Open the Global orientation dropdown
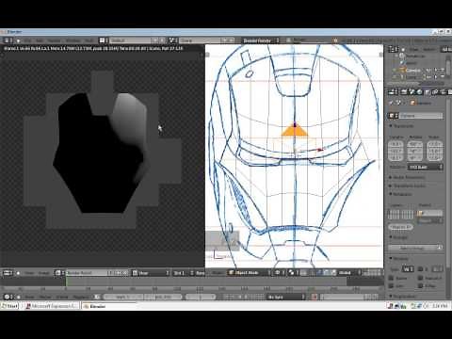The width and height of the screenshot is (452, 339). pos(349,273)
